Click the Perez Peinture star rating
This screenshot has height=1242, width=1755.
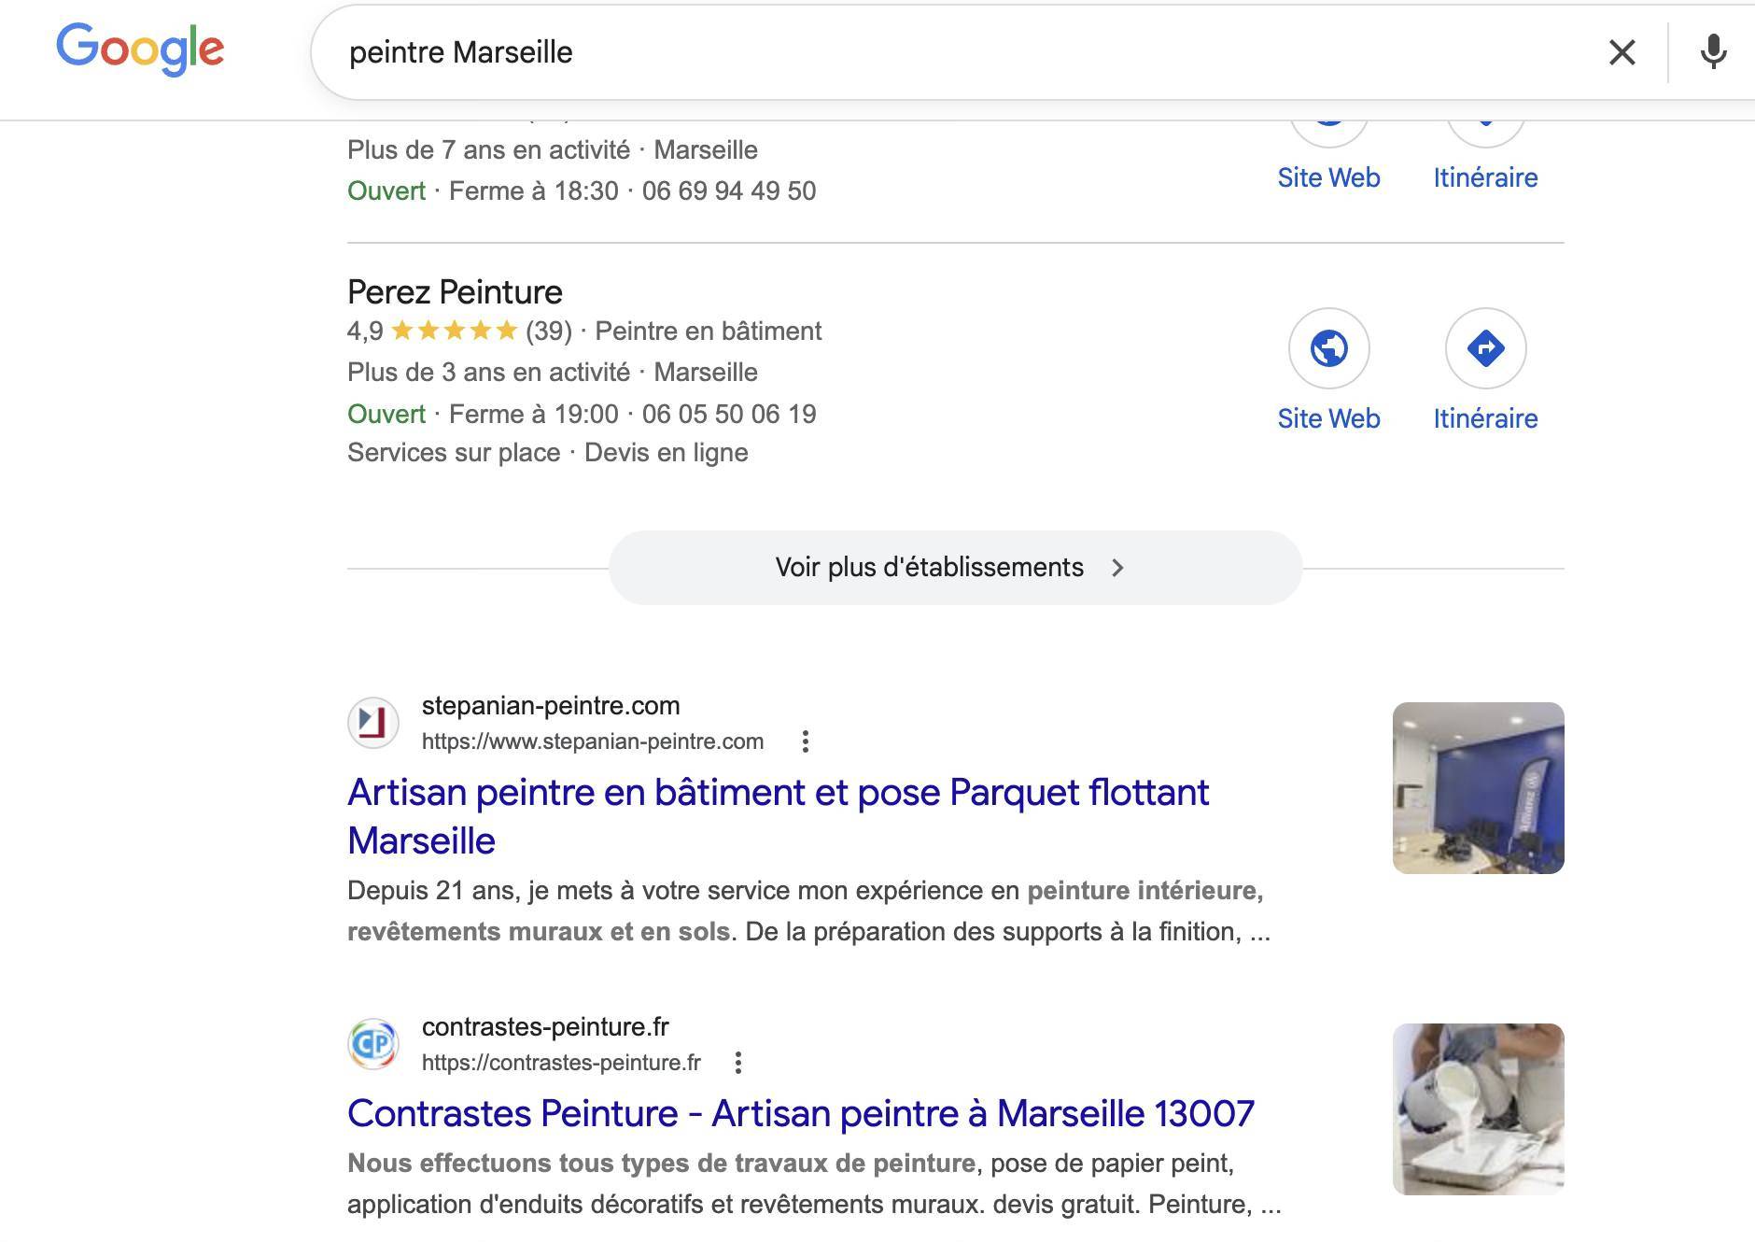[454, 331]
